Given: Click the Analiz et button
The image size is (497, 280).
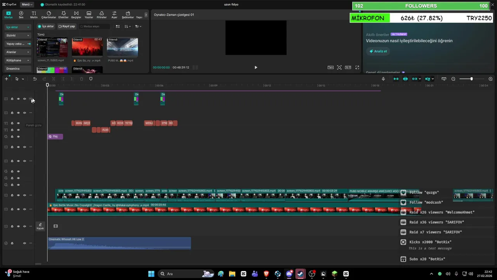Looking at the screenshot, I should click(x=378, y=51).
